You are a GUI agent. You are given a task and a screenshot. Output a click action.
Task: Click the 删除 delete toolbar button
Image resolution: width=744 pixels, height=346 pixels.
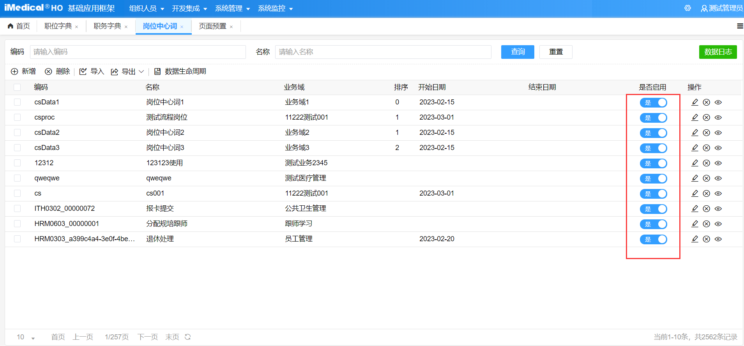(x=57, y=71)
